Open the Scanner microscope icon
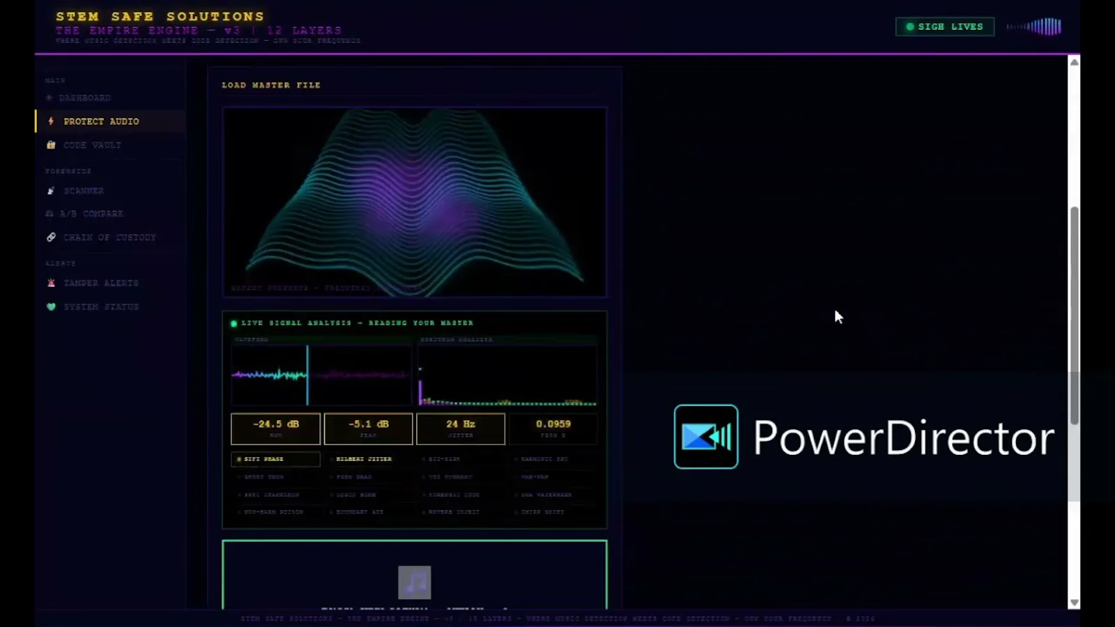 [x=51, y=191]
